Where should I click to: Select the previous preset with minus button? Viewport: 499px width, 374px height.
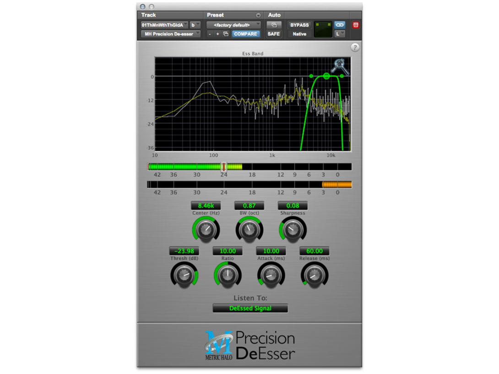coord(210,34)
